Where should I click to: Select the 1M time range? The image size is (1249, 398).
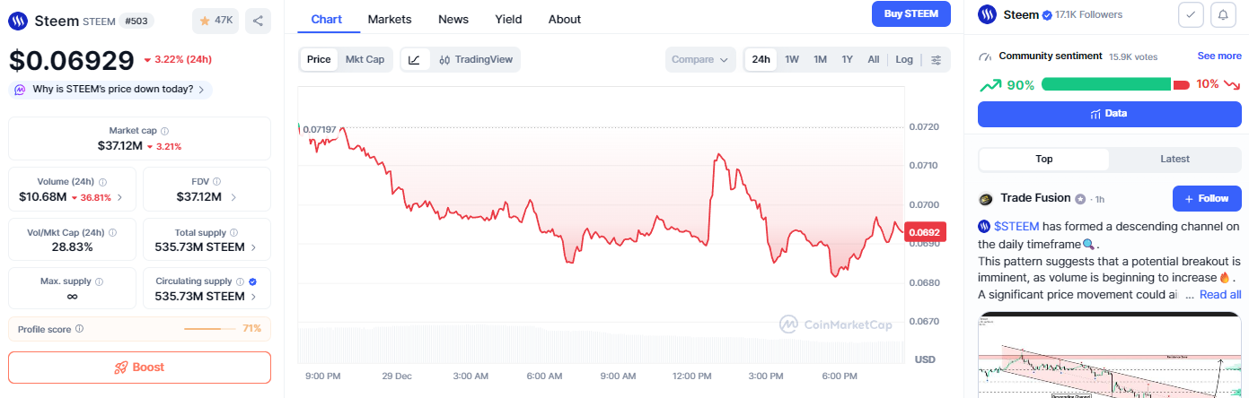820,60
